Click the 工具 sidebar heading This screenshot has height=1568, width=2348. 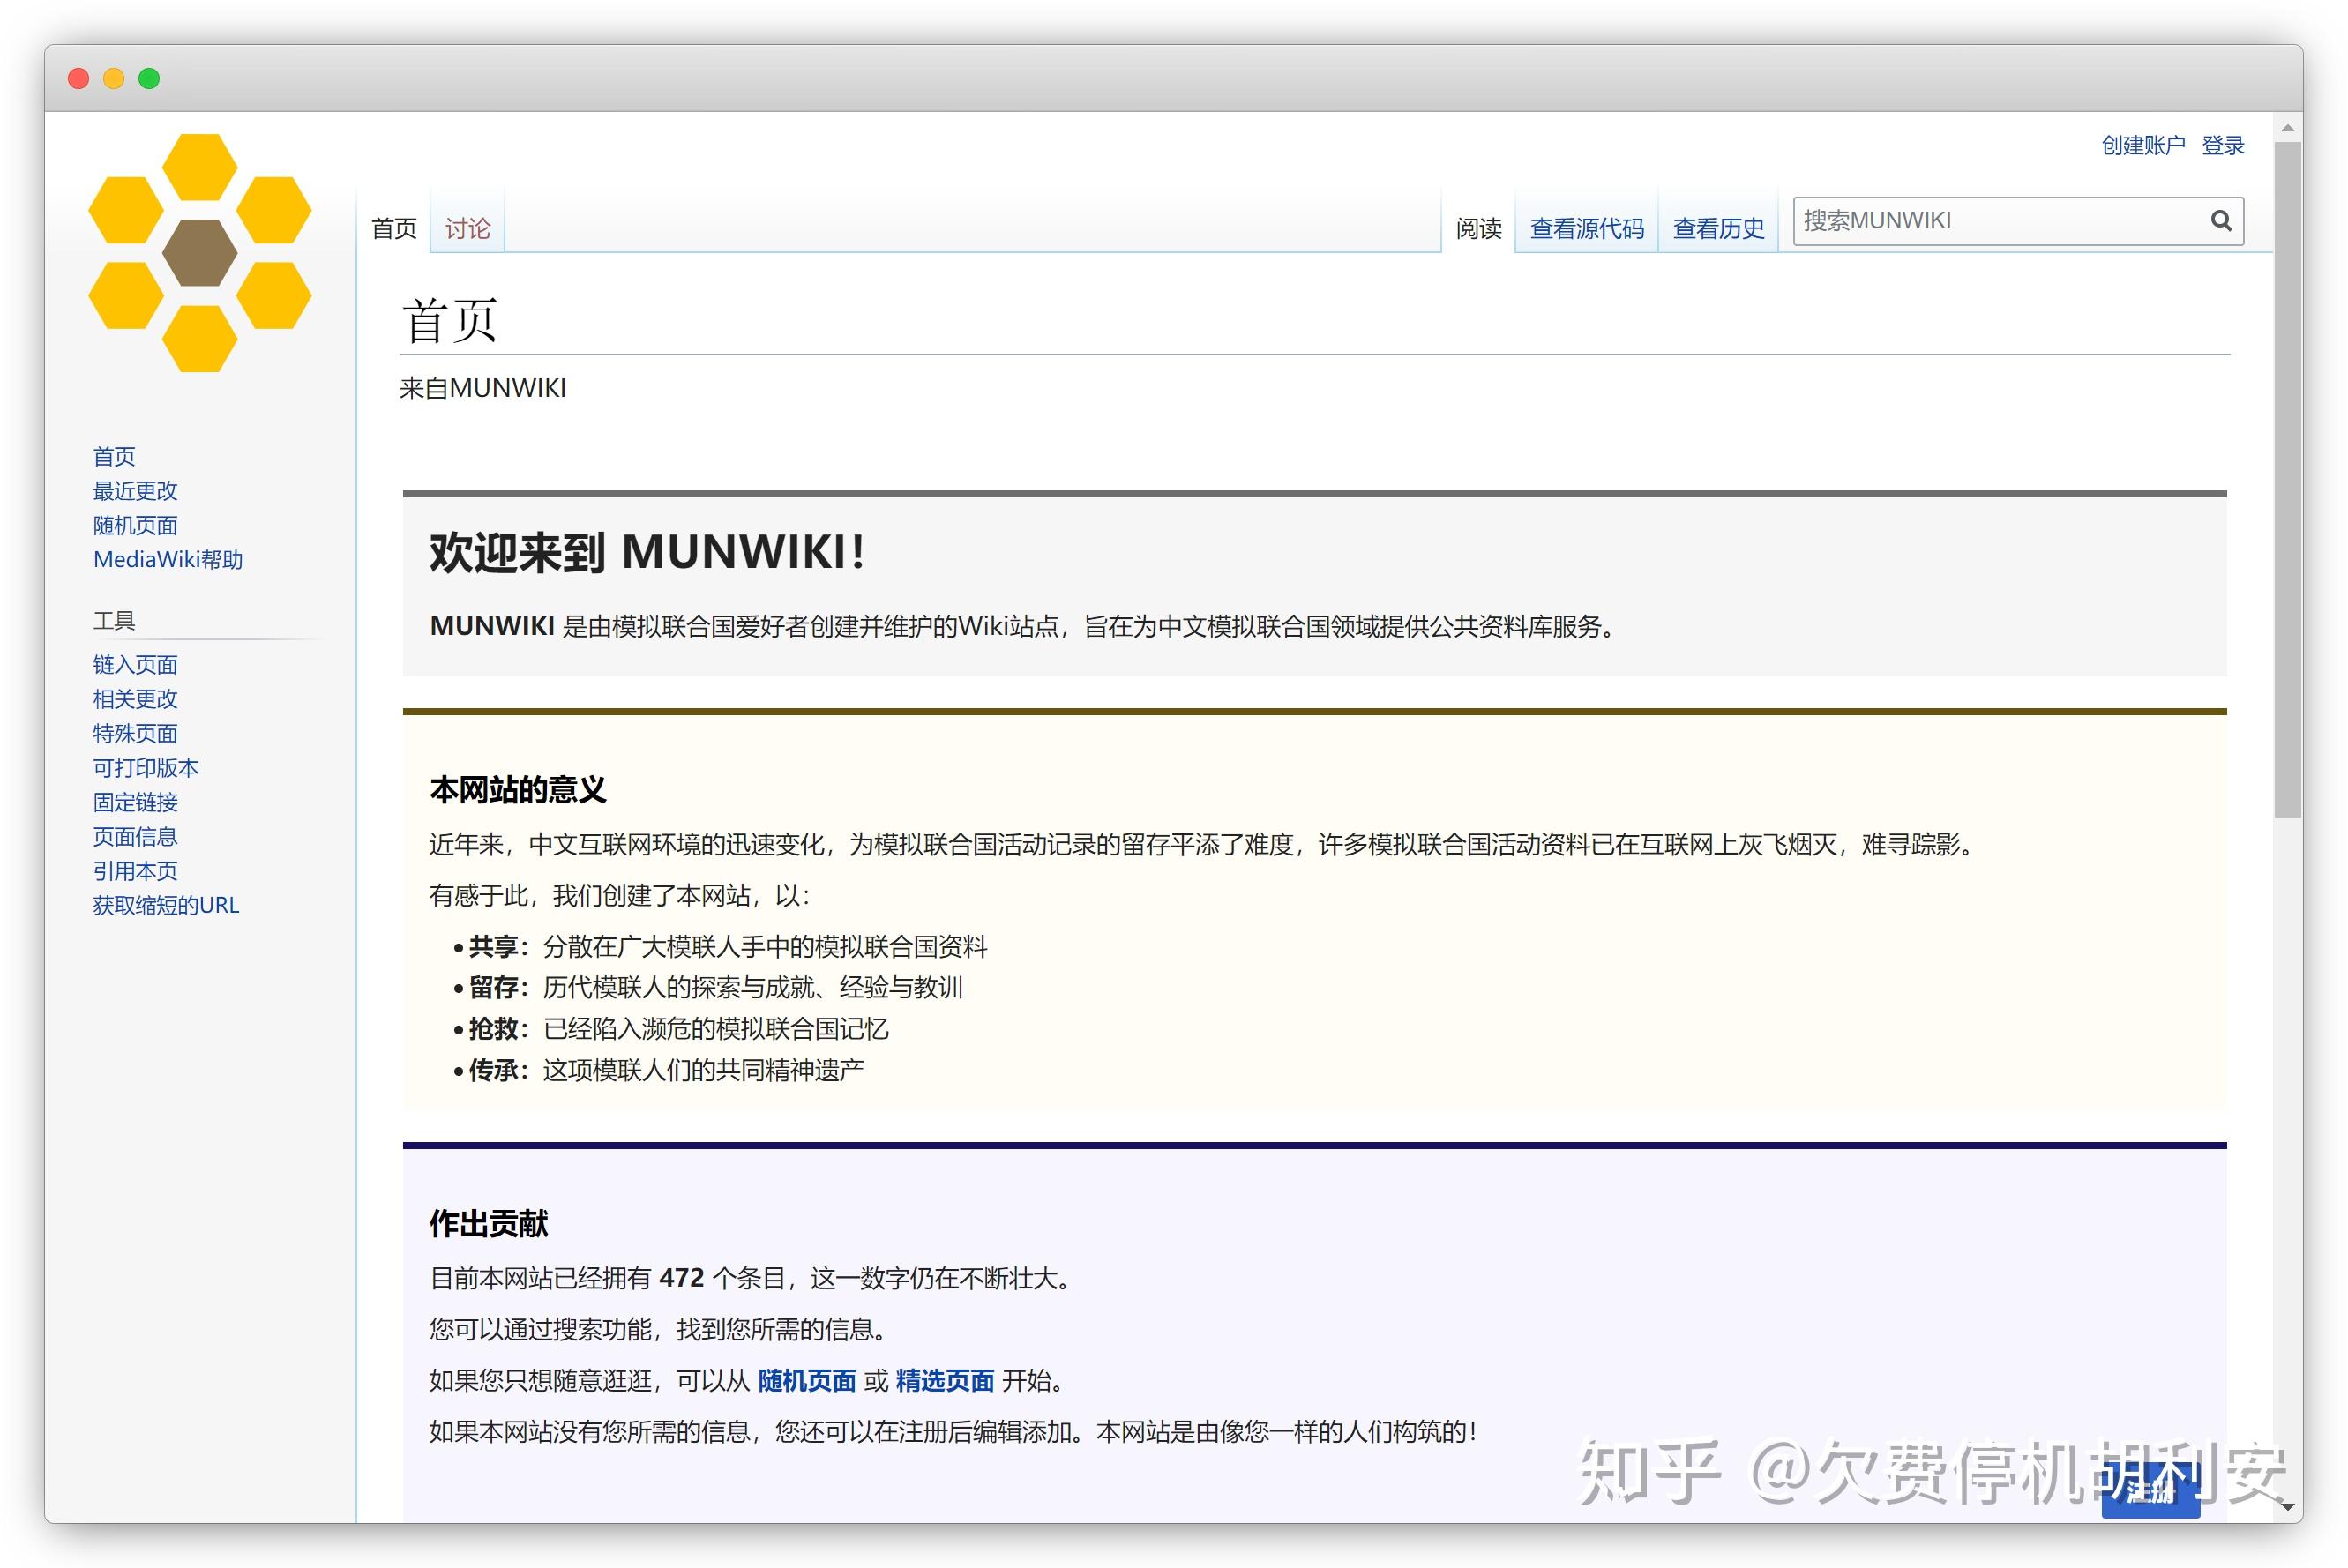click(114, 621)
